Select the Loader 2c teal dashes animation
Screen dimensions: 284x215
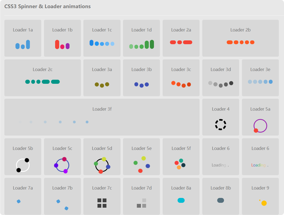(x=43, y=82)
